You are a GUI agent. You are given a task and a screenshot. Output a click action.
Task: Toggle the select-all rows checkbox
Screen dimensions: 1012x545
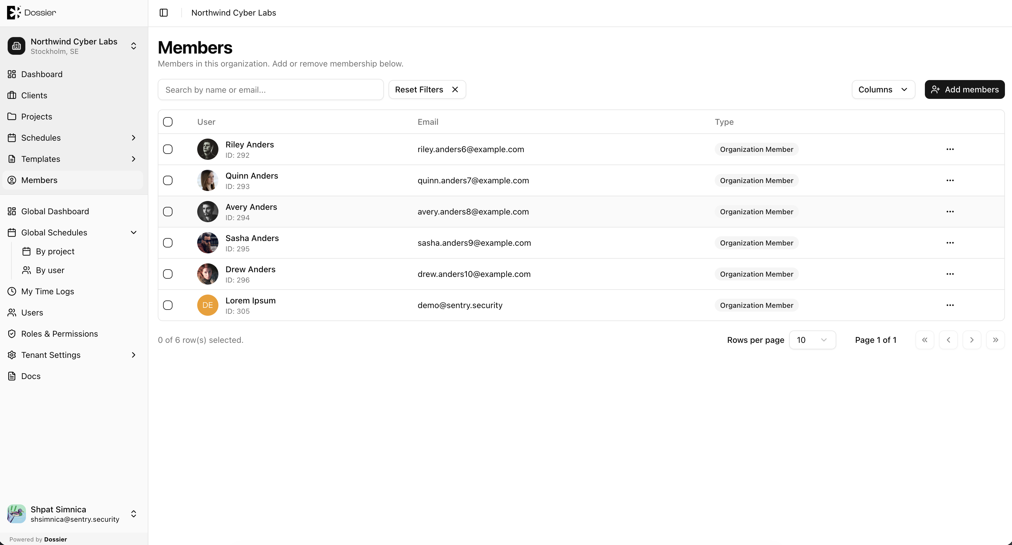tap(168, 122)
